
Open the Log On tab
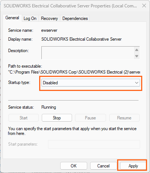click(30, 18)
